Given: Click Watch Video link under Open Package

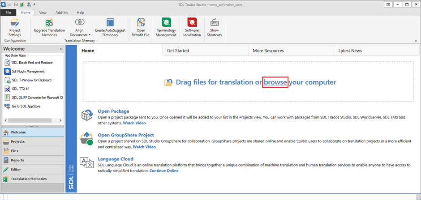Looking at the screenshot, I should 134,123.
